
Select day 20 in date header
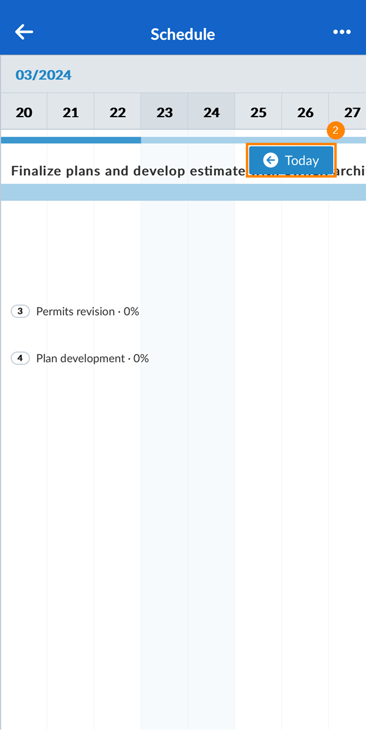(24, 112)
